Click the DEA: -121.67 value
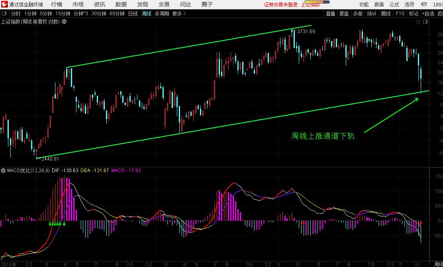Image resolution: width=443 pixels, height=267 pixels. 95,171
